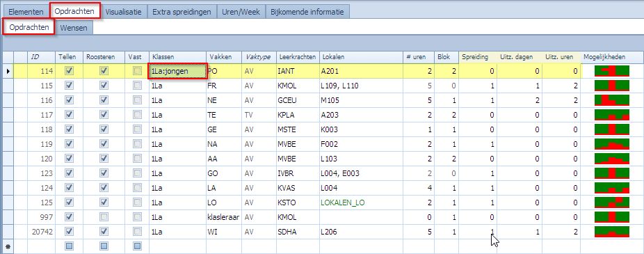The height and width of the screenshot is (254, 644).
Task: Toggle Tellen checkbox for ID 117
Action: coord(69,115)
